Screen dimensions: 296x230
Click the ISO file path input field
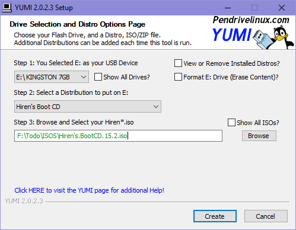point(118,136)
